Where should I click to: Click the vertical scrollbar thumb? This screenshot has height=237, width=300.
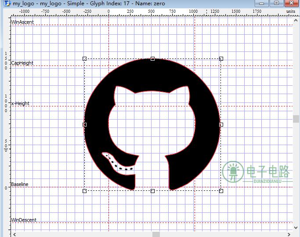click(x=296, y=119)
